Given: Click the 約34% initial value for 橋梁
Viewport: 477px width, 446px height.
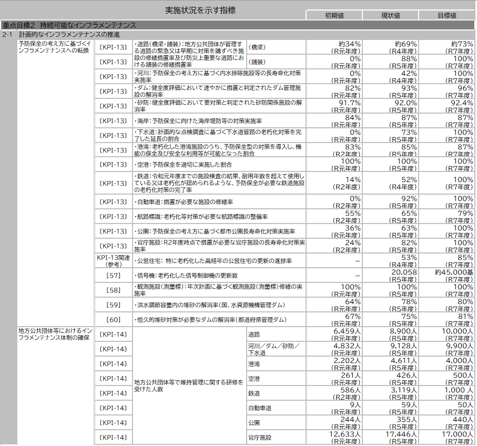Looking at the screenshot, I should 334,47.
